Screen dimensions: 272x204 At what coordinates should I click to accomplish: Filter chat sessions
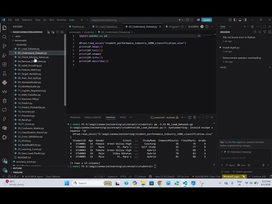point(265,32)
